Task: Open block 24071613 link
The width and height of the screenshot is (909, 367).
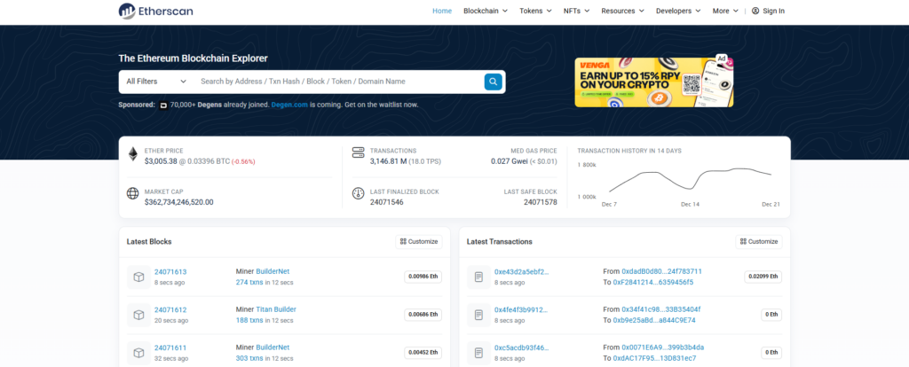Action: click(170, 271)
